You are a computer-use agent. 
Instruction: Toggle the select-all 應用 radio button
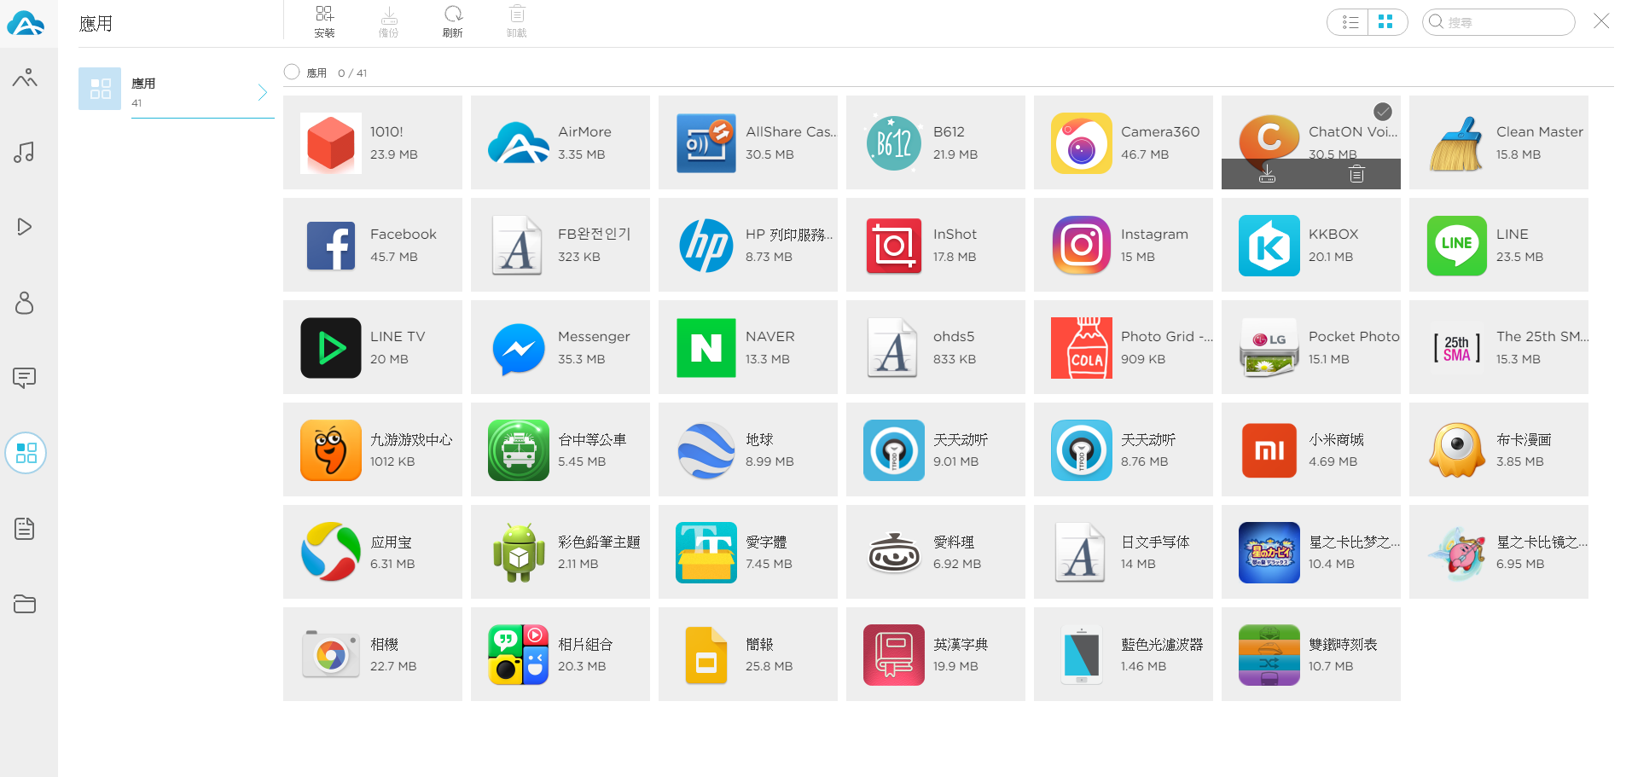coord(292,72)
